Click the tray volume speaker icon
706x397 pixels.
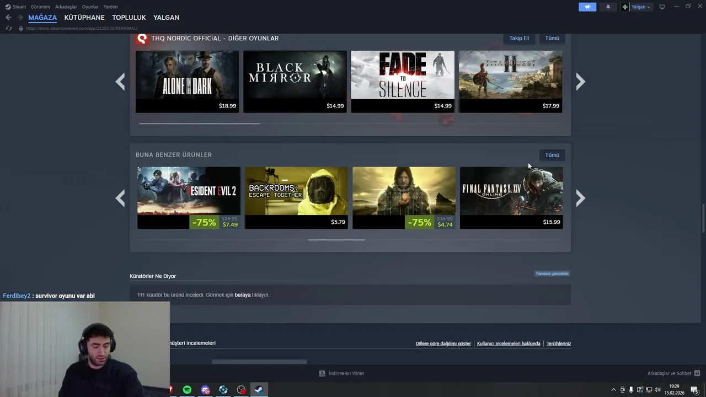tap(657, 390)
